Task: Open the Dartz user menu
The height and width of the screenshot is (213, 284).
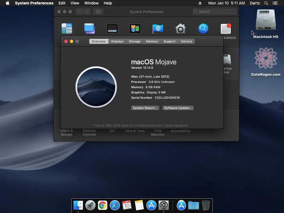Action: (x=255, y=3)
